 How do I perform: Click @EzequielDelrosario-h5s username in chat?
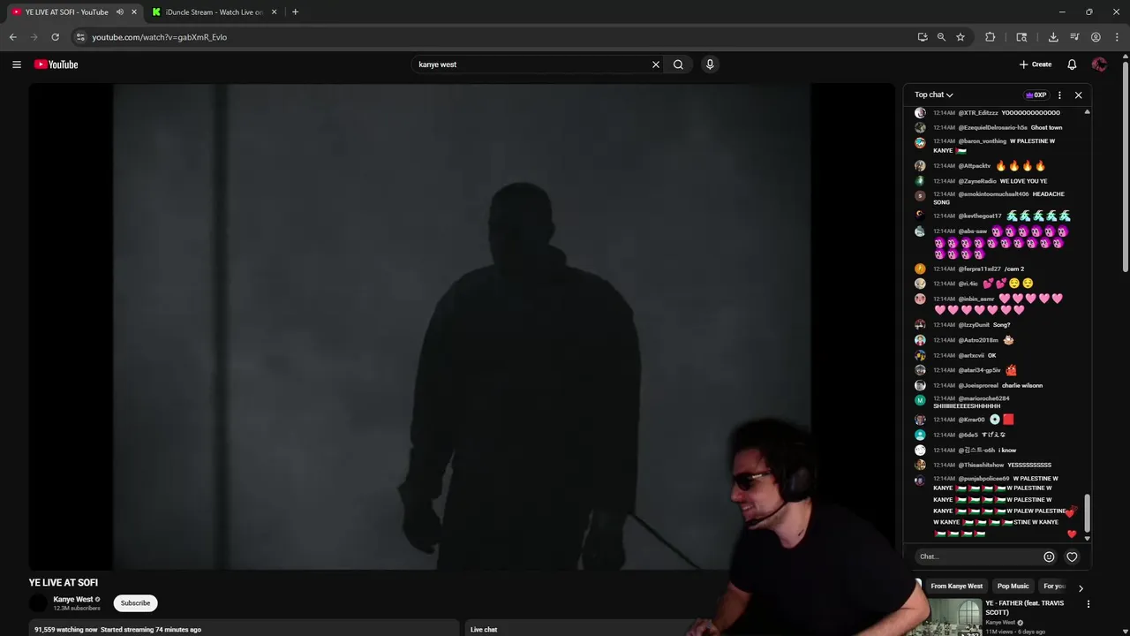[x=992, y=128]
